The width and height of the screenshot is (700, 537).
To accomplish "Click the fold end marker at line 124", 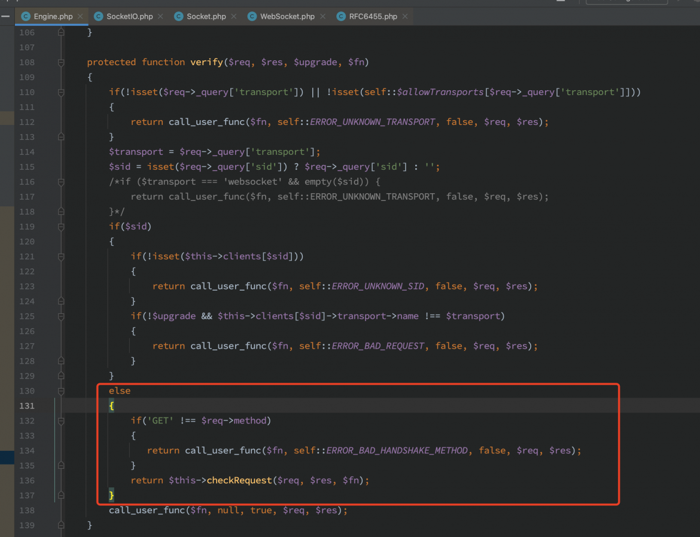I will tap(61, 301).
